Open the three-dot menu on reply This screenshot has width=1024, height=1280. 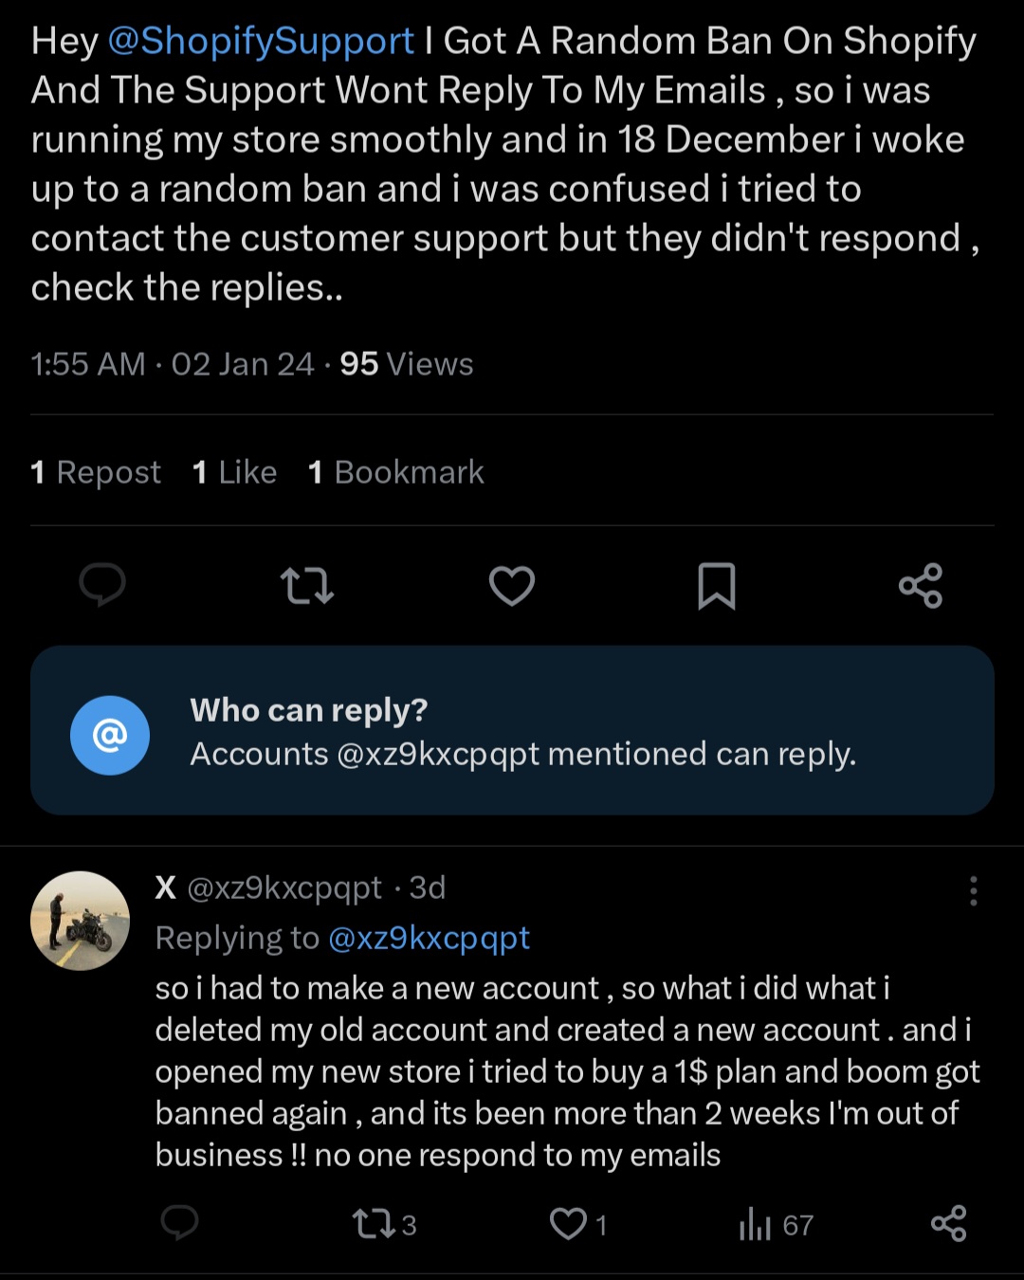click(973, 891)
